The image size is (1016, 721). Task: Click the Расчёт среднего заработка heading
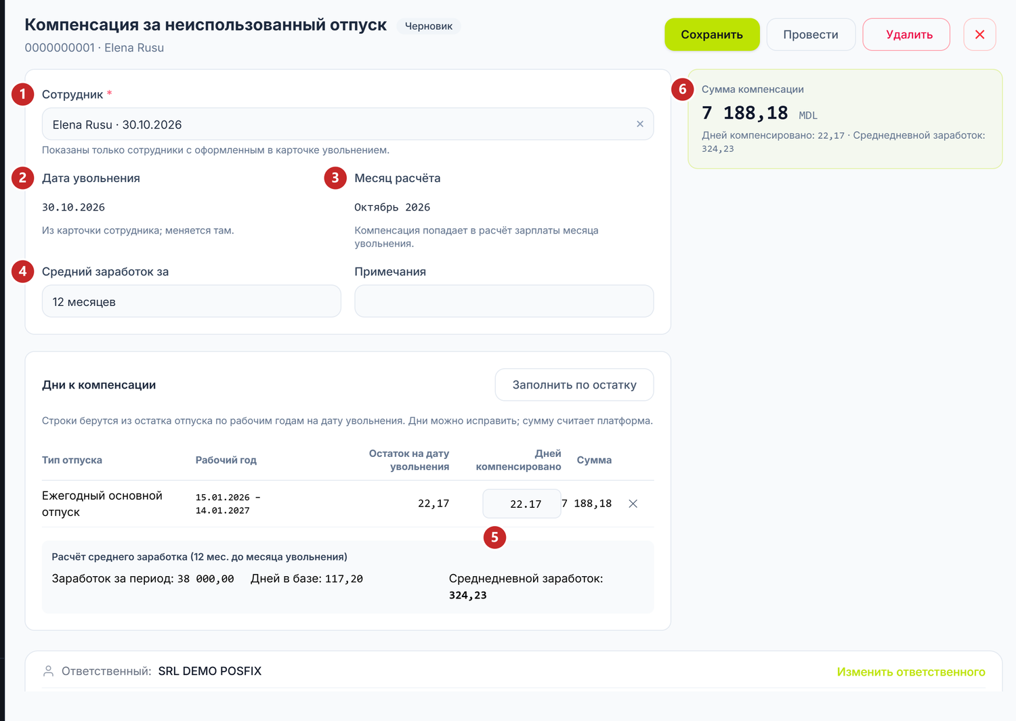(199, 556)
